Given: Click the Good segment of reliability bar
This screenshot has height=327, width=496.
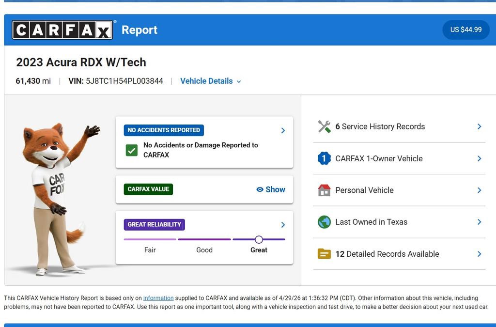Looking at the screenshot, I should pos(204,239).
